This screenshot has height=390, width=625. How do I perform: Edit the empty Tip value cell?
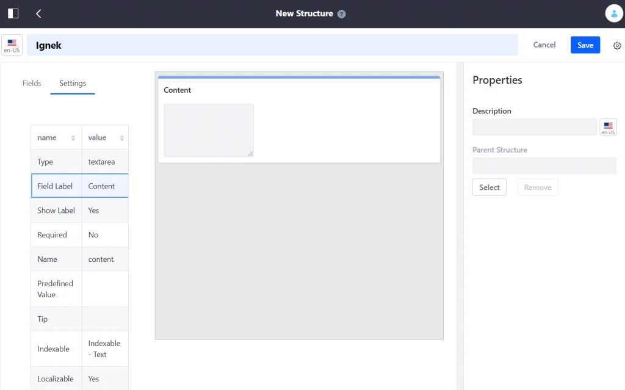(105, 319)
